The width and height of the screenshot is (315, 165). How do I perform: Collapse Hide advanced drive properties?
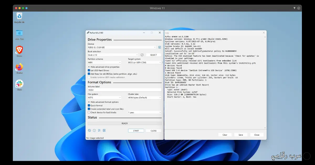pyautogui.click(x=103, y=67)
